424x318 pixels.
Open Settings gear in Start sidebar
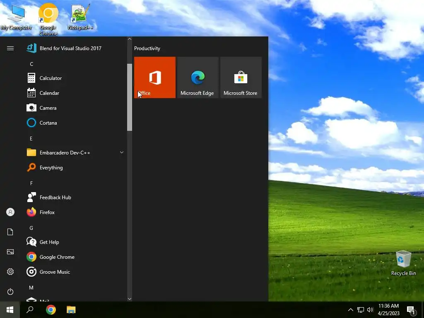[10, 272]
